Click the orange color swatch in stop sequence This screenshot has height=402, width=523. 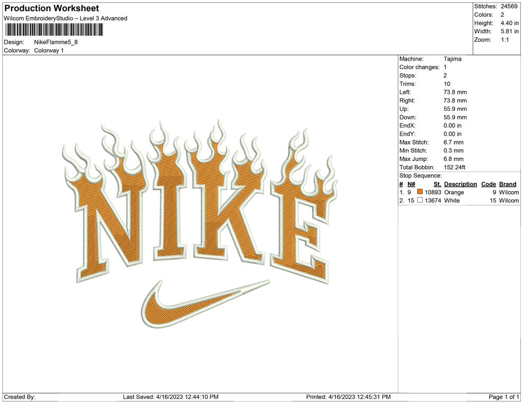420,192
